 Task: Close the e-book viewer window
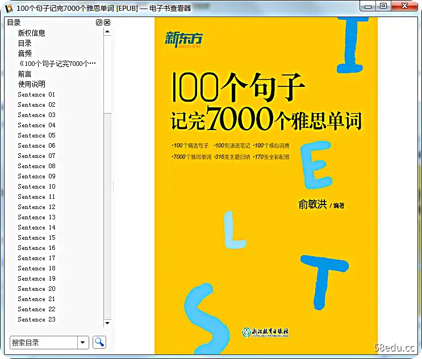404,6
